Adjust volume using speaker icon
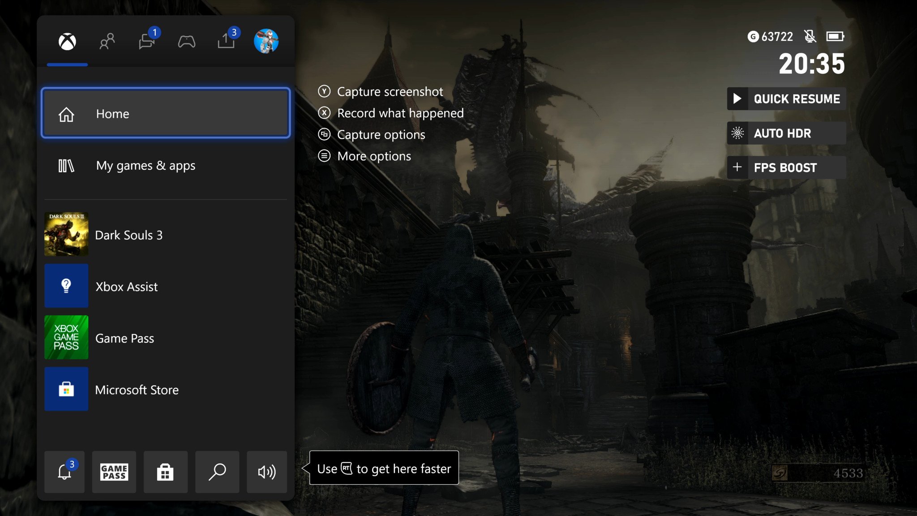The width and height of the screenshot is (917, 516). tap(268, 472)
